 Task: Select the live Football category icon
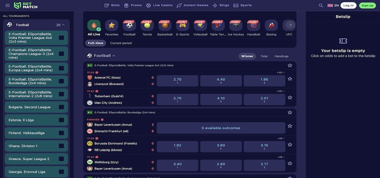pos(129,25)
